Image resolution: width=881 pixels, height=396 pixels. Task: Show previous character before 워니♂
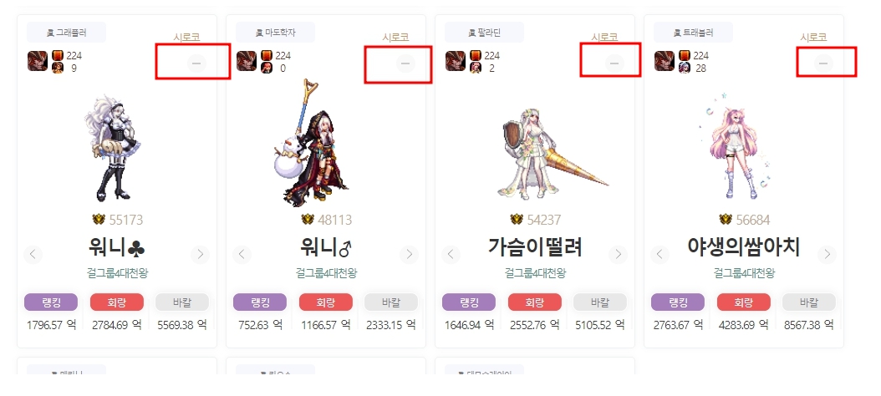coord(242,255)
